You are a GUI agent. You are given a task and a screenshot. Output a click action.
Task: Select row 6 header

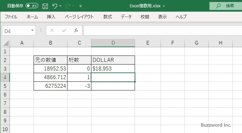click(x=5, y=94)
